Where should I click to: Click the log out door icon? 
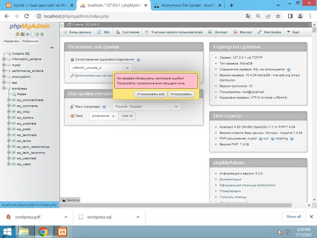pyautogui.click(x=22, y=34)
